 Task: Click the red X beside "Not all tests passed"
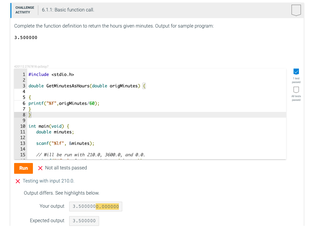(x=41, y=168)
